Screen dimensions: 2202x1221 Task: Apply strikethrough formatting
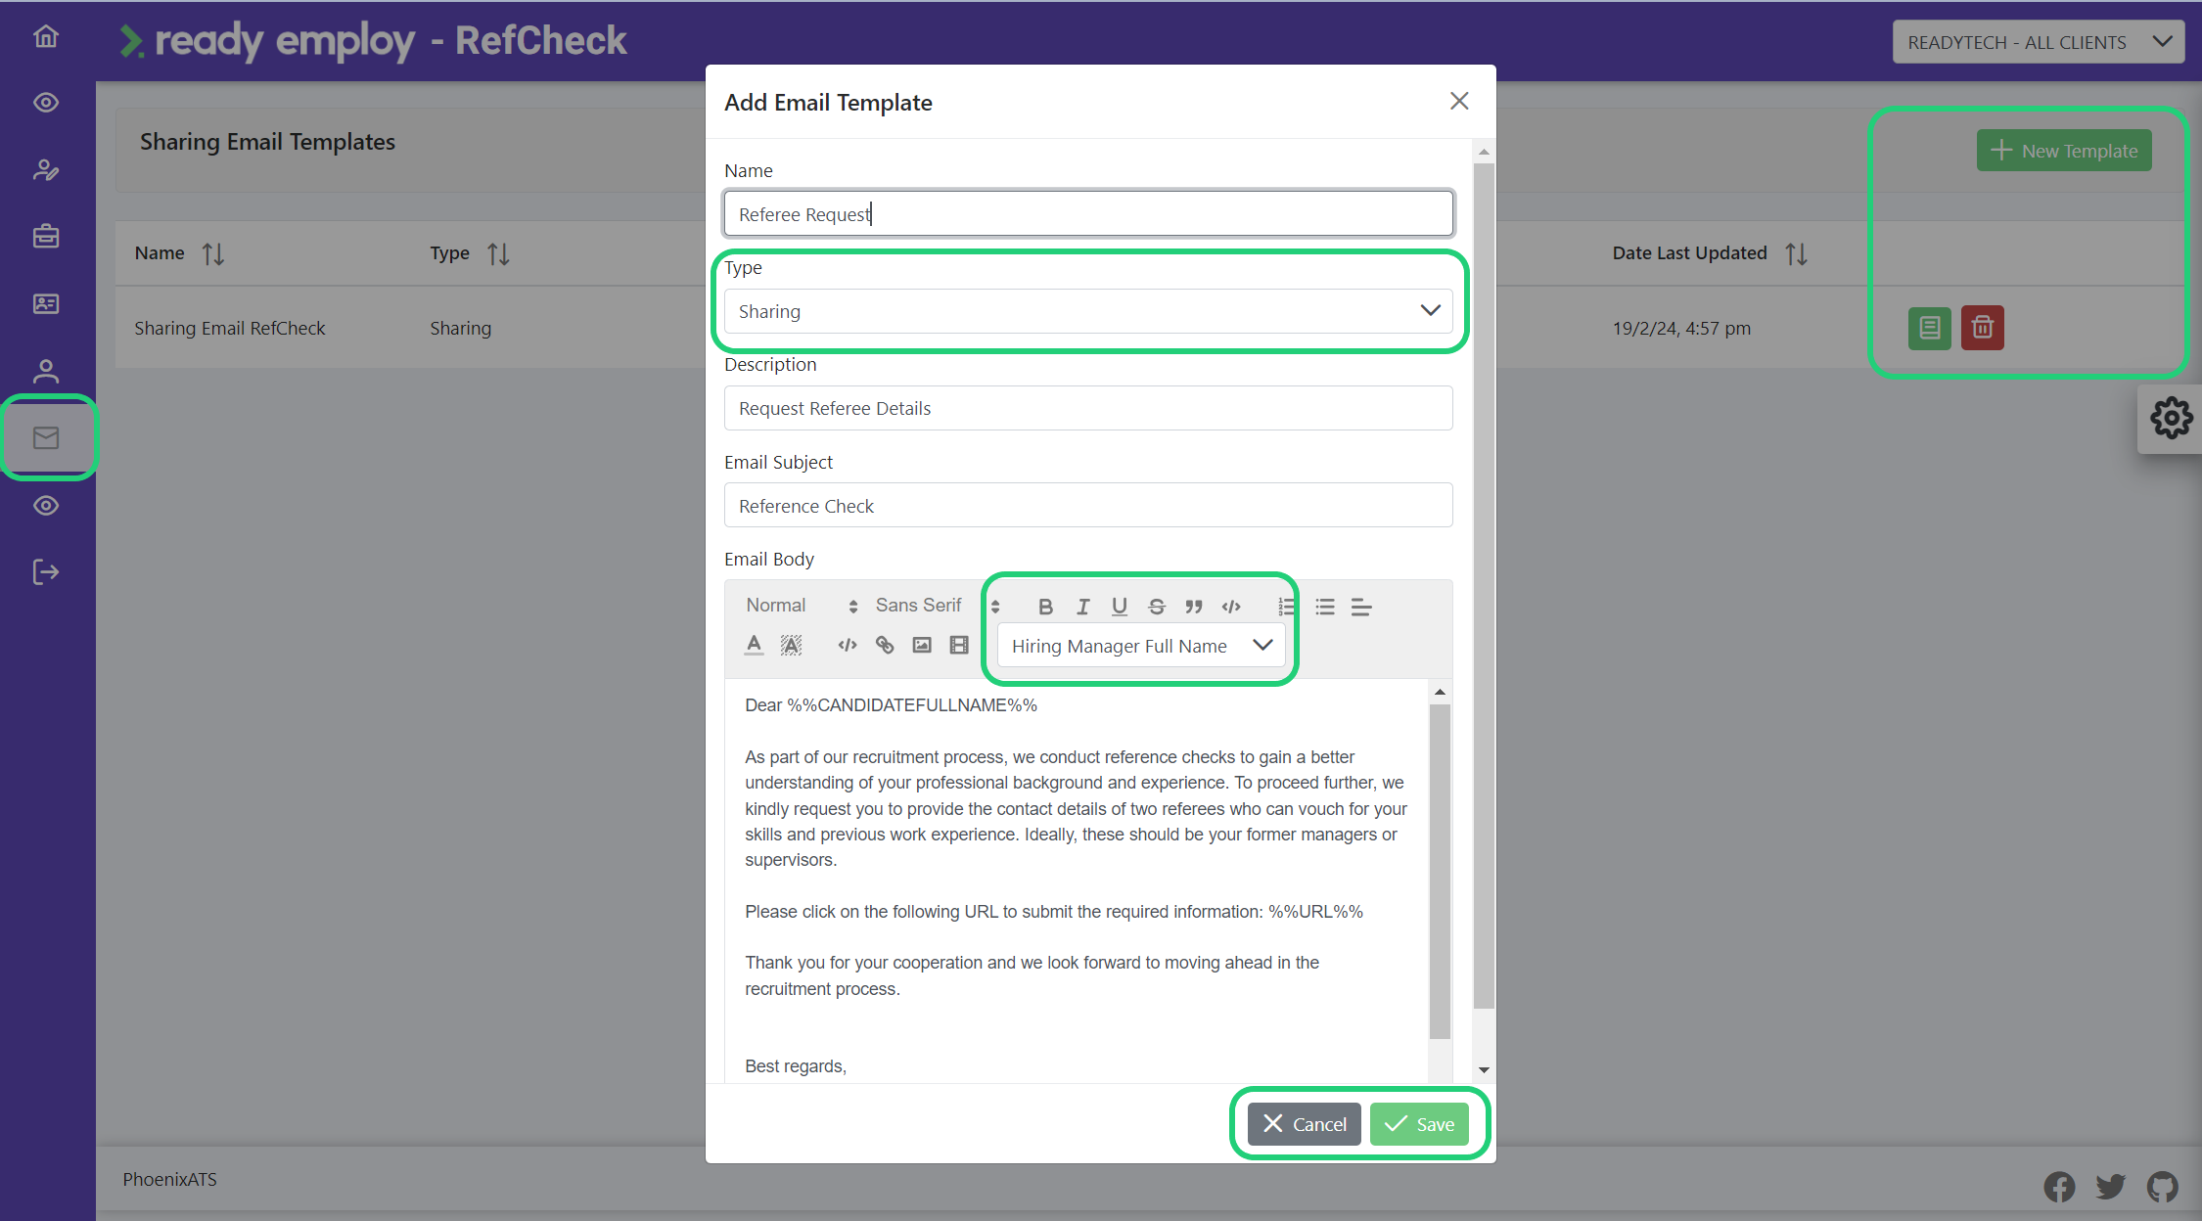(1157, 607)
